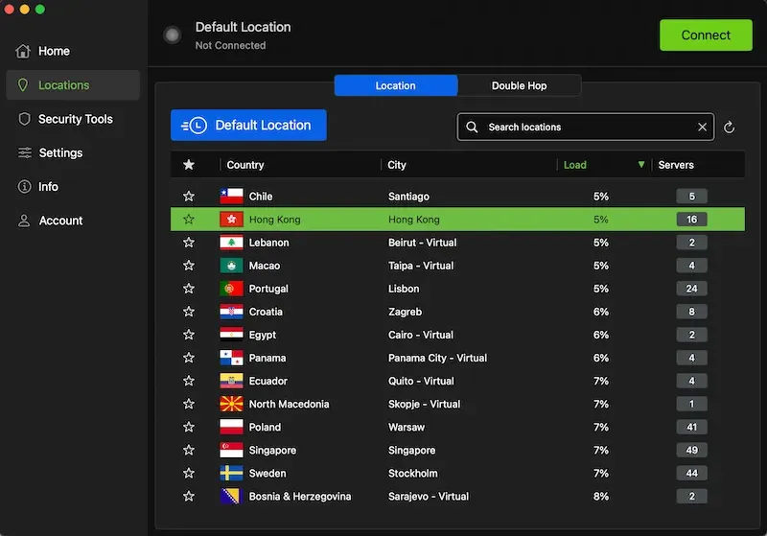
Task: Click the Panama flag icon
Action: 231,358
